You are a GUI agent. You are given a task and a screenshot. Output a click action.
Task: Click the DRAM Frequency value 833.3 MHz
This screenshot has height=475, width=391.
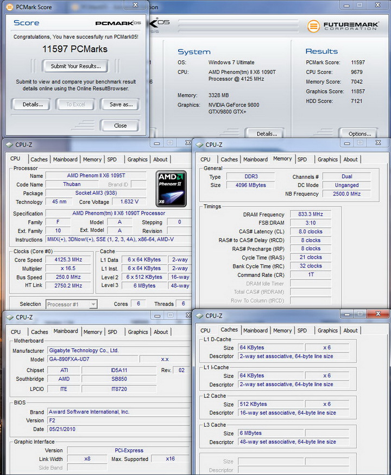coord(311,214)
